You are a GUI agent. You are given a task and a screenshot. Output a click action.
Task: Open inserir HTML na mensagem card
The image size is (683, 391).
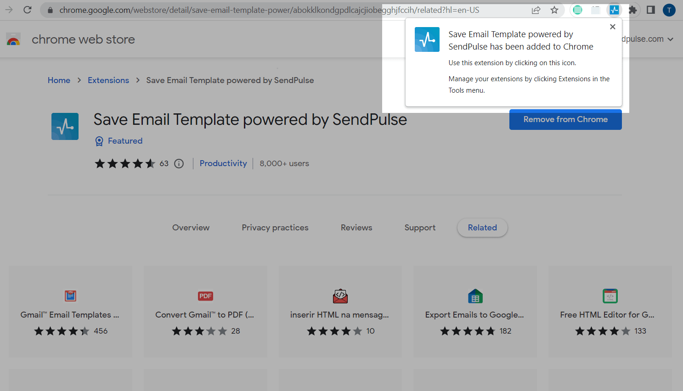click(x=340, y=312)
